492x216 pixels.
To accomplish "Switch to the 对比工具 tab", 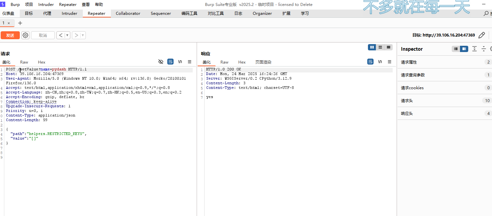I will point(216,13).
